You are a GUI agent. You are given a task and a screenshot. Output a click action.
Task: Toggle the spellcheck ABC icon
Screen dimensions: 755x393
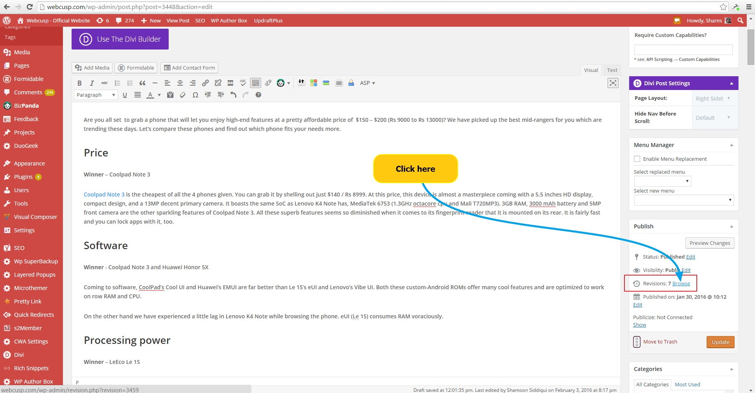[243, 83]
